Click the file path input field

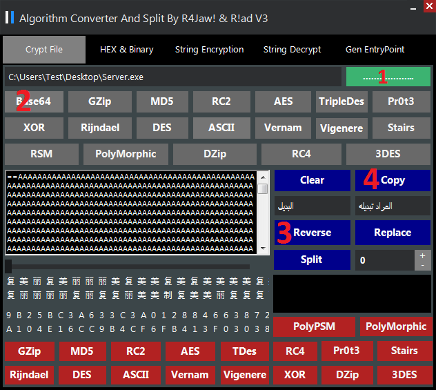coord(172,77)
